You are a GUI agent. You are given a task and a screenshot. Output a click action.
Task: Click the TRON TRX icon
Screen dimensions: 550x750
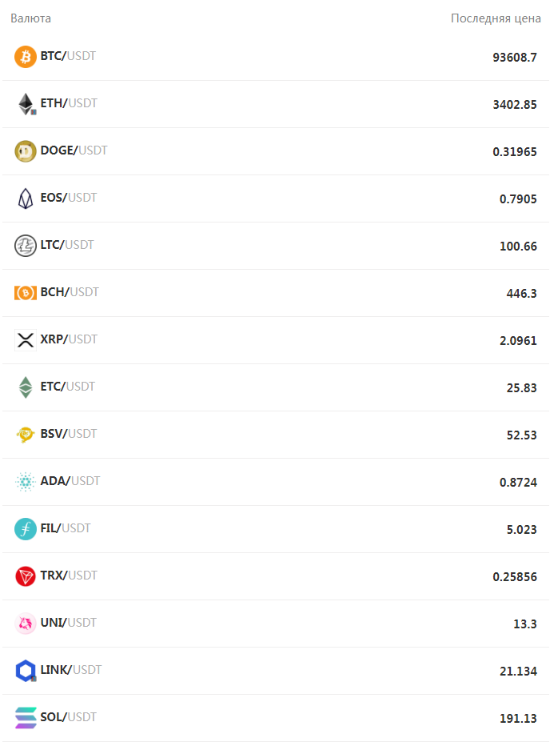pos(26,576)
